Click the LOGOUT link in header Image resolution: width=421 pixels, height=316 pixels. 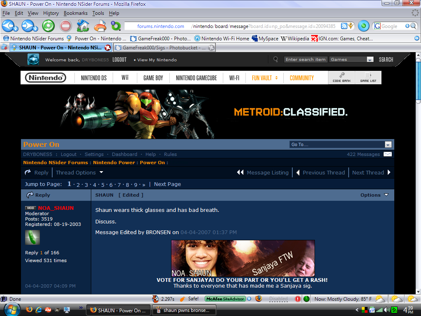click(x=119, y=60)
